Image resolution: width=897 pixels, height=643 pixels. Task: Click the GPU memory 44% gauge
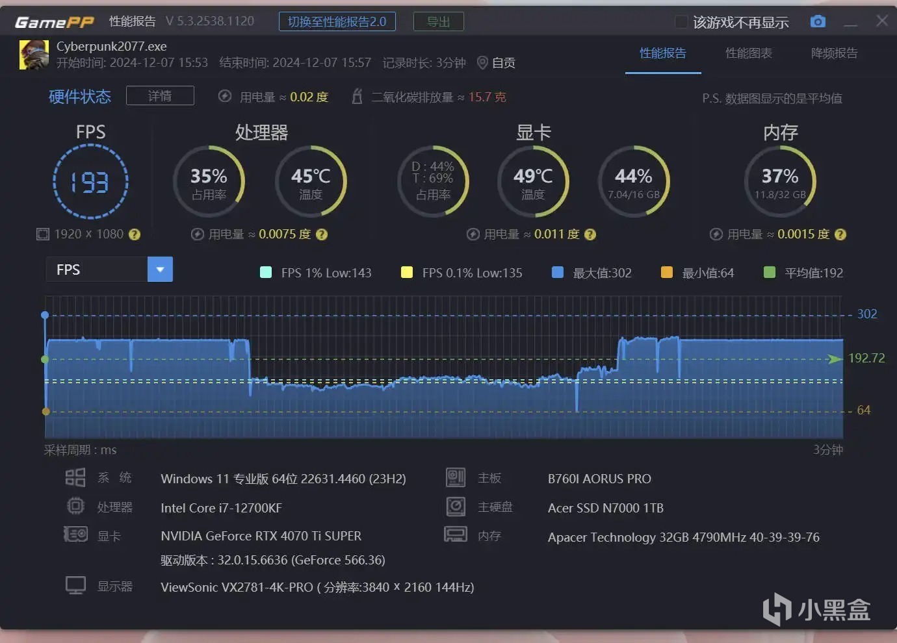(634, 182)
